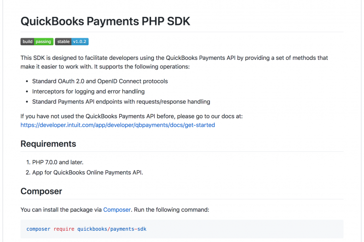Viewport: 364px width, 242px height.
Task: Click the 'This SDK is designed to facilitate' paragraph
Action: point(174,62)
